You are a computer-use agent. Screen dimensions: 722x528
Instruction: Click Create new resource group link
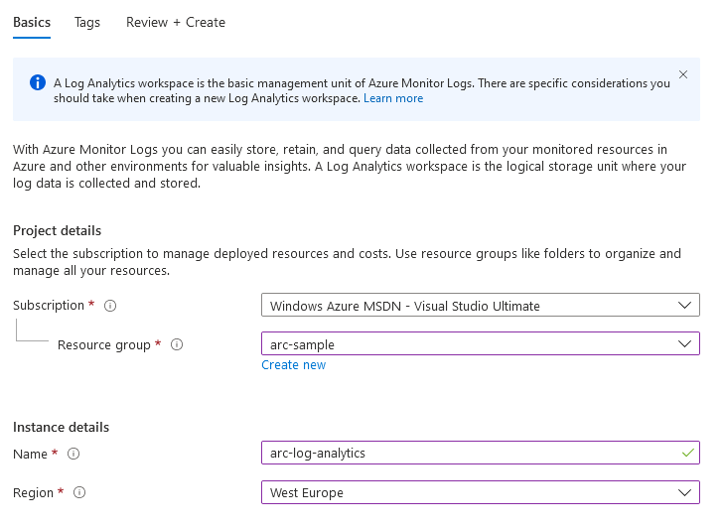tap(294, 365)
